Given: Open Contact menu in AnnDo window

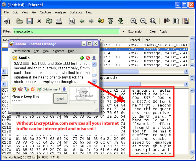Looking at the screenshot, I should coord(59,51).
